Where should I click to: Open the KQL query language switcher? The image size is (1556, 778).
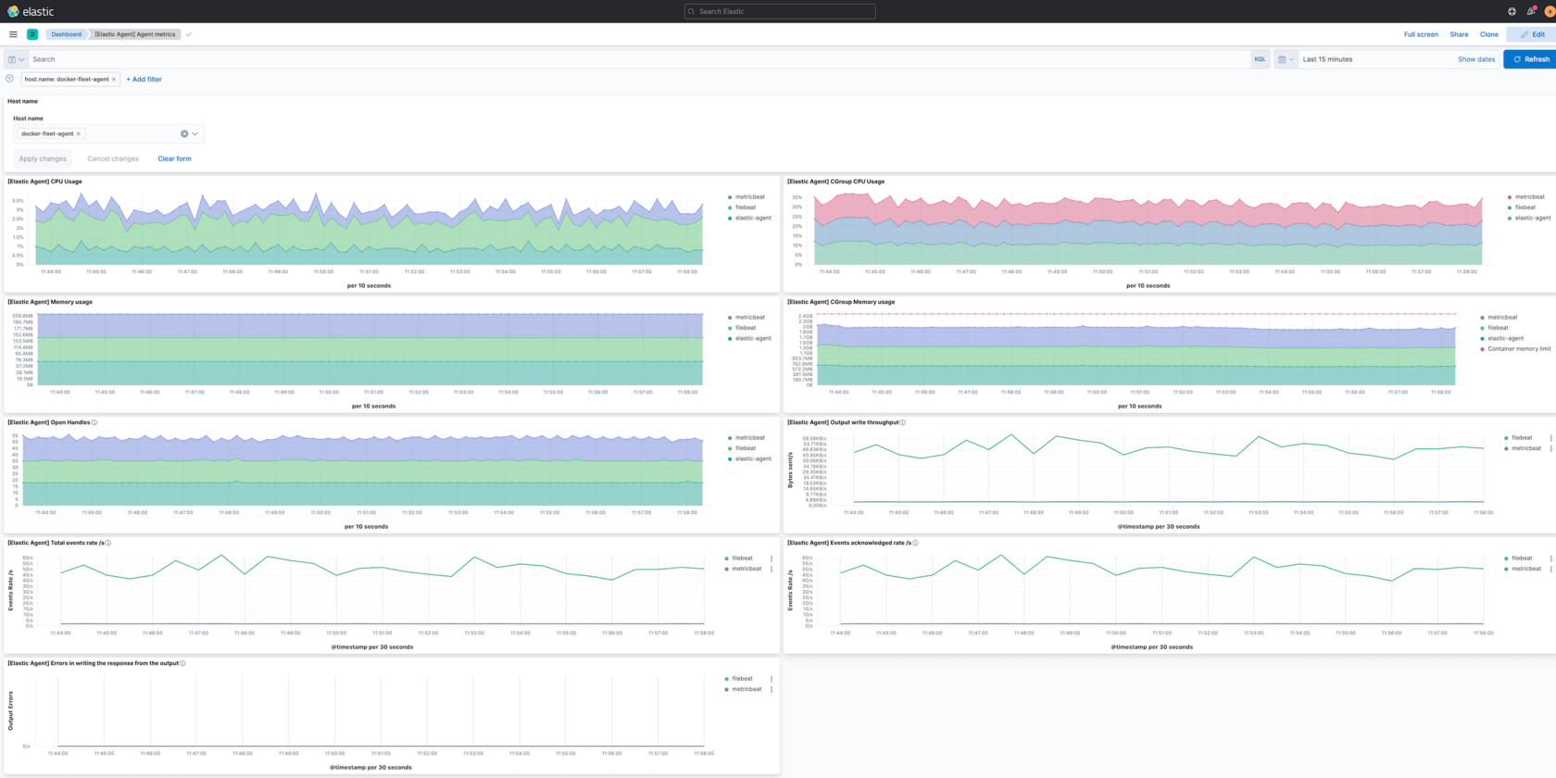(x=1260, y=59)
